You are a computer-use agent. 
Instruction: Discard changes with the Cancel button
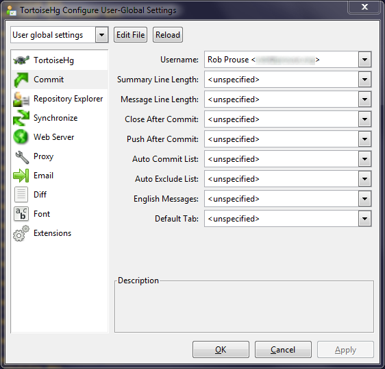pos(283,349)
